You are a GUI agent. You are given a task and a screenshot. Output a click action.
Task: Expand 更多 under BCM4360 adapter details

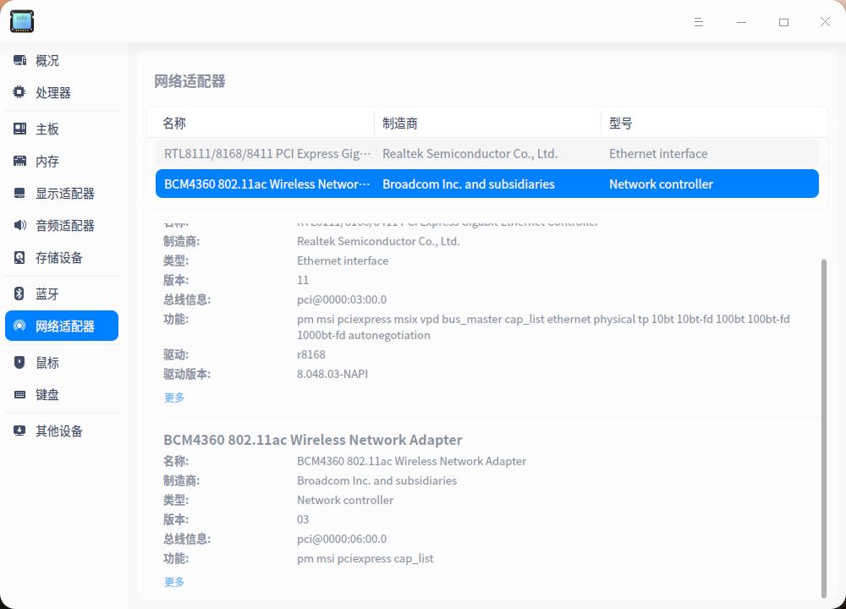pos(174,581)
